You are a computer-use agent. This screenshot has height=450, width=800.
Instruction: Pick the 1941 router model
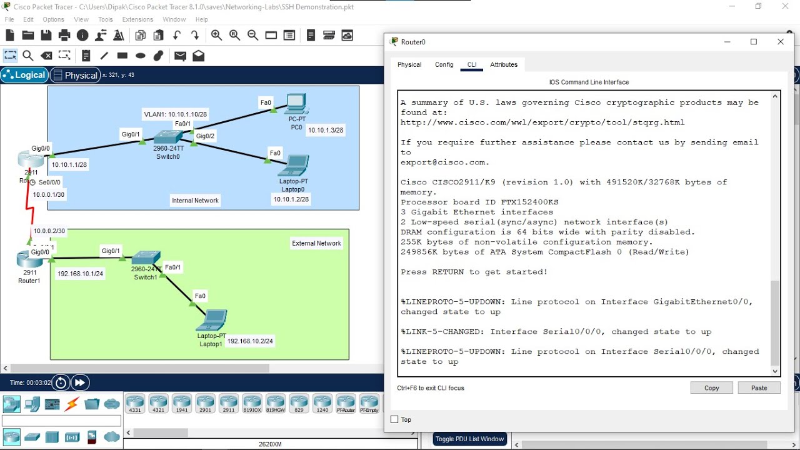182,403
